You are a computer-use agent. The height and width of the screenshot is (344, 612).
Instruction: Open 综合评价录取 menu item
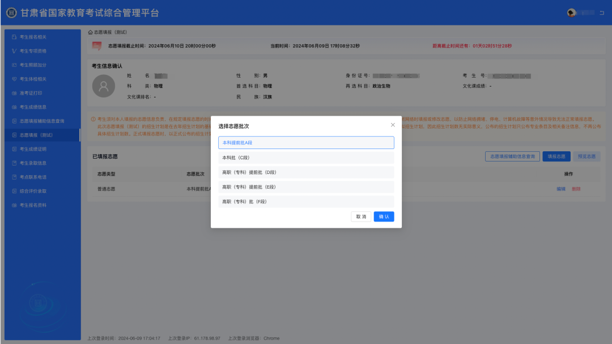pos(42,192)
